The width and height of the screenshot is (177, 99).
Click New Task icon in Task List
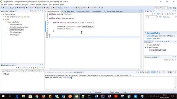click(153, 14)
